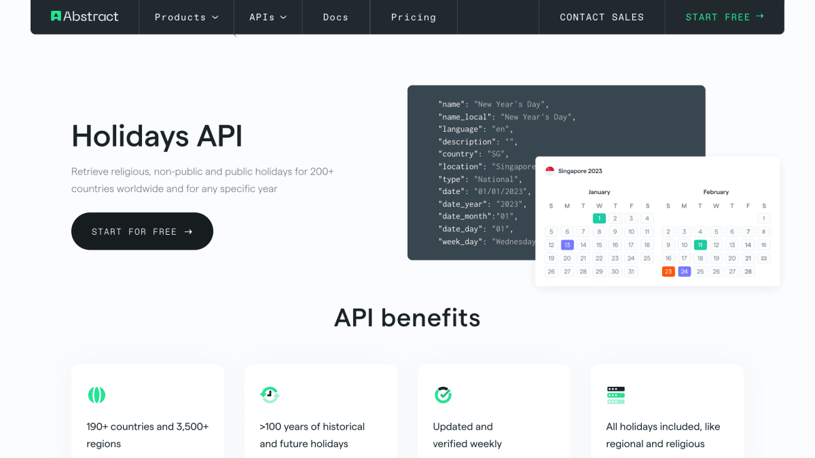Screen dimensions: 815x458
Task: Go to the Docs page
Action: 336,17
